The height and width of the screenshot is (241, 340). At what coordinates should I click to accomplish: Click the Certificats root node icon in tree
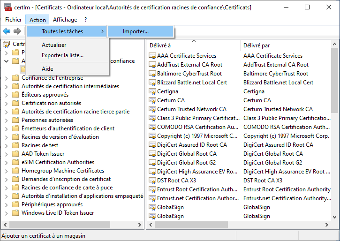tap(7, 44)
